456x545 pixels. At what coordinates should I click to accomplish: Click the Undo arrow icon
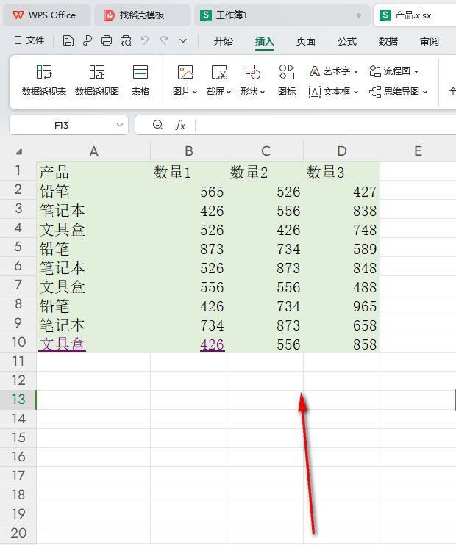(145, 40)
